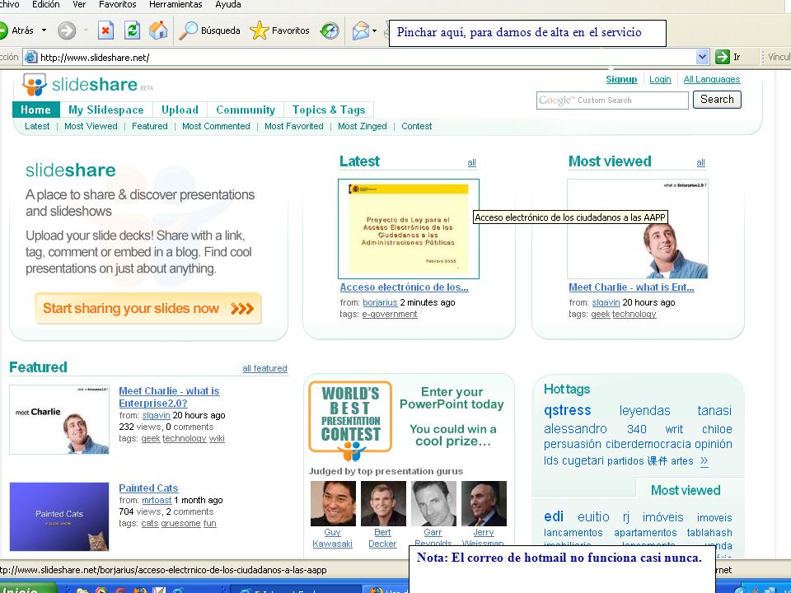Screen dimensions: 791x593
Task: Expand the Mail icon dropdown arrow
Action: tap(374, 30)
